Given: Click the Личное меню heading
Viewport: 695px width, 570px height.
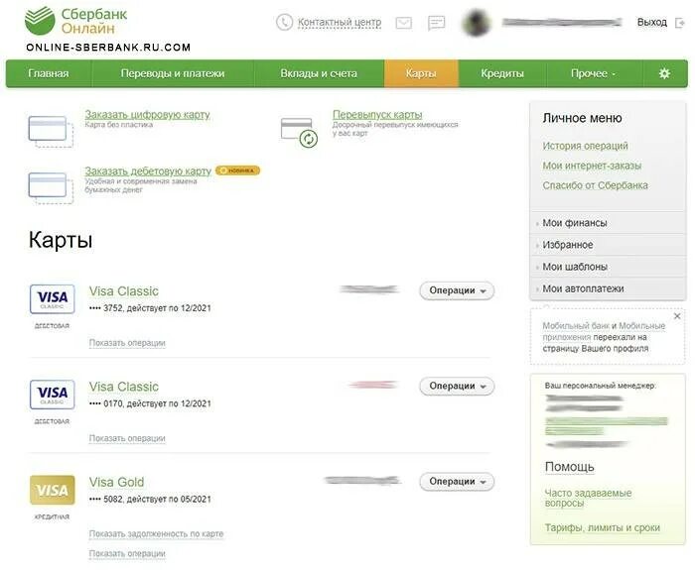Looking at the screenshot, I should 582,118.
